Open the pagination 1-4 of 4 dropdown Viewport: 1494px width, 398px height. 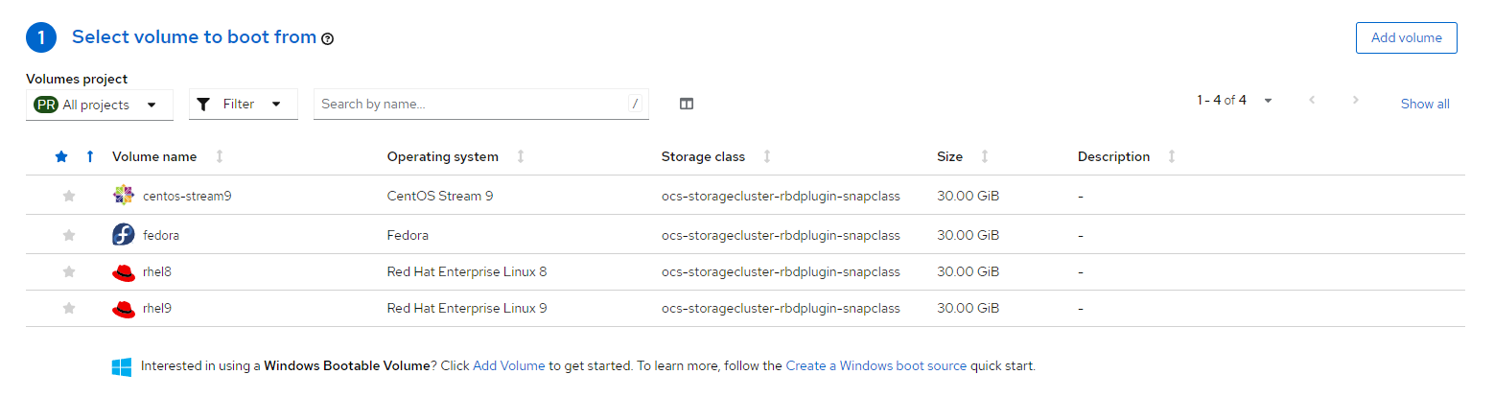coord(1235,101)
